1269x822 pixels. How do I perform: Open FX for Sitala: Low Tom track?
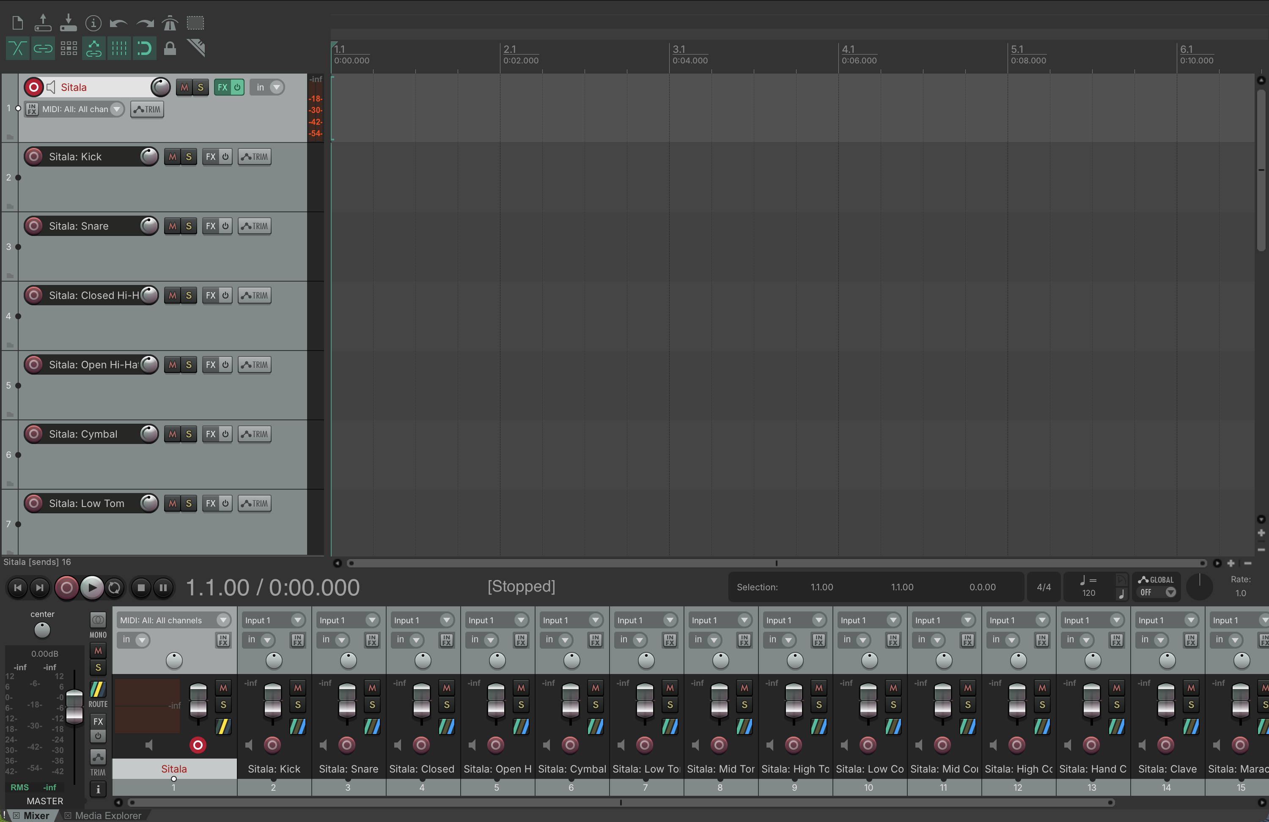click(211, 503)
